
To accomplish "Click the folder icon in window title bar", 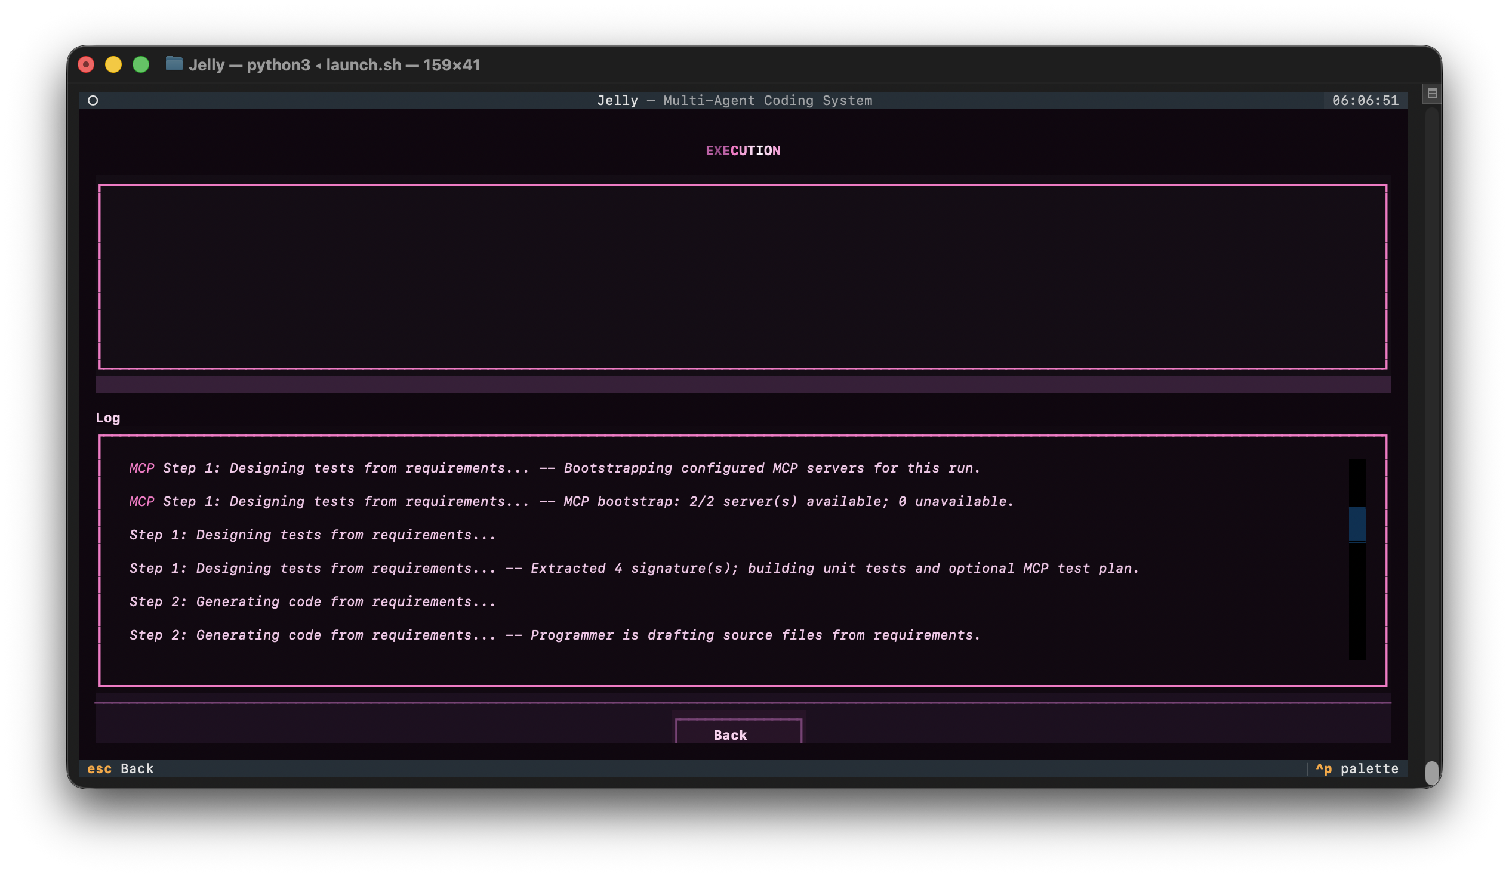I will (174, 64).
